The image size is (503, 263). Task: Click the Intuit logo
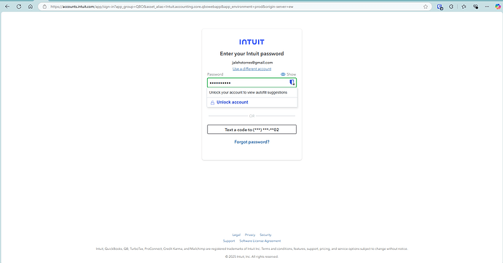coord(251,42)
